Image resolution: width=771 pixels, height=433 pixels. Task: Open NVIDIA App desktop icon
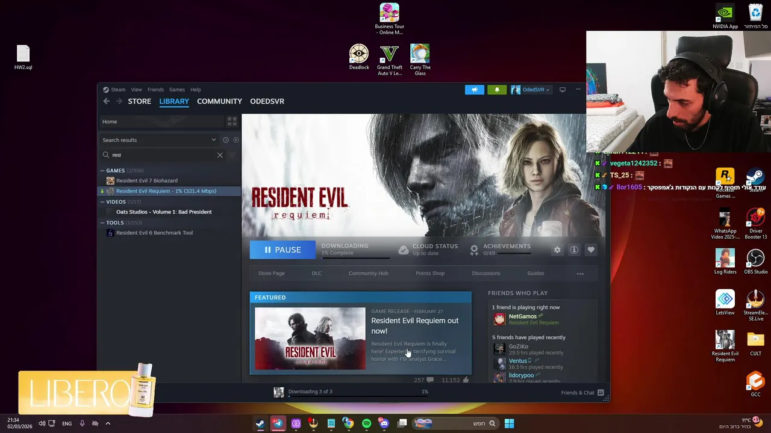pyautogui.click(x=725, y=17)
